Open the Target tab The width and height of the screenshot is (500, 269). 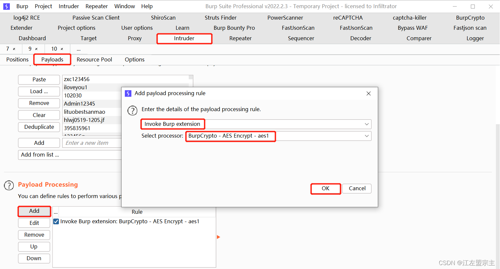coord(88,38)
